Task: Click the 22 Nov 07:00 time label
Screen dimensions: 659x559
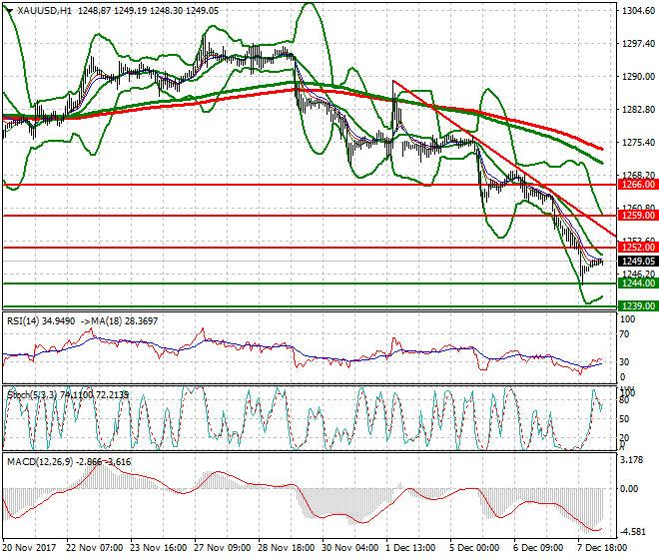Action: point(95,548)
